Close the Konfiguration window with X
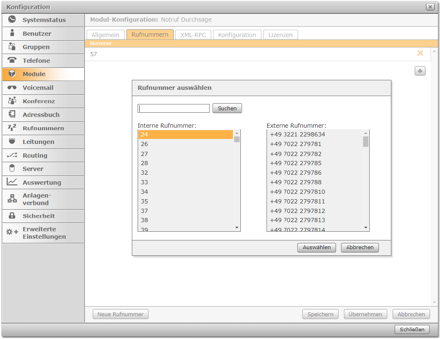This screenshot has height=339, width=440. (430, 7)
